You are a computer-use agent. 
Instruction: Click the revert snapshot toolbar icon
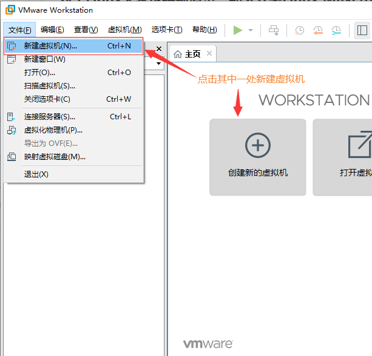pyautogui.click(x=318, y=30)
